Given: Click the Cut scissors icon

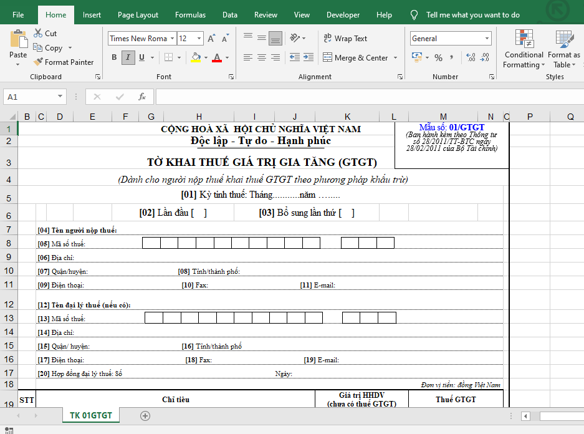Looking at the screenshot, I should (38, 33).
